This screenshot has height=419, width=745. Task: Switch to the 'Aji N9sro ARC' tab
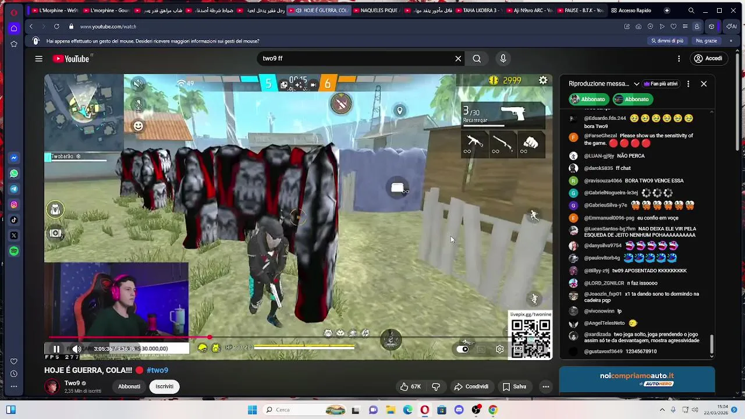coord(530,10)
